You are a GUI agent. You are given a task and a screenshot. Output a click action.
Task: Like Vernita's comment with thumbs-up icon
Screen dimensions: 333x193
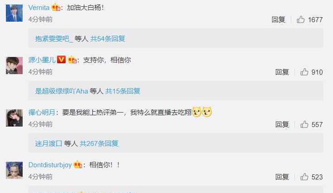(300, 19)
